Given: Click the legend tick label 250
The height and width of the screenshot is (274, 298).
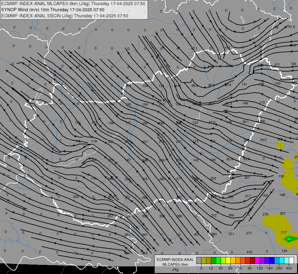Looking at the screenshot, I should [279, 268].
